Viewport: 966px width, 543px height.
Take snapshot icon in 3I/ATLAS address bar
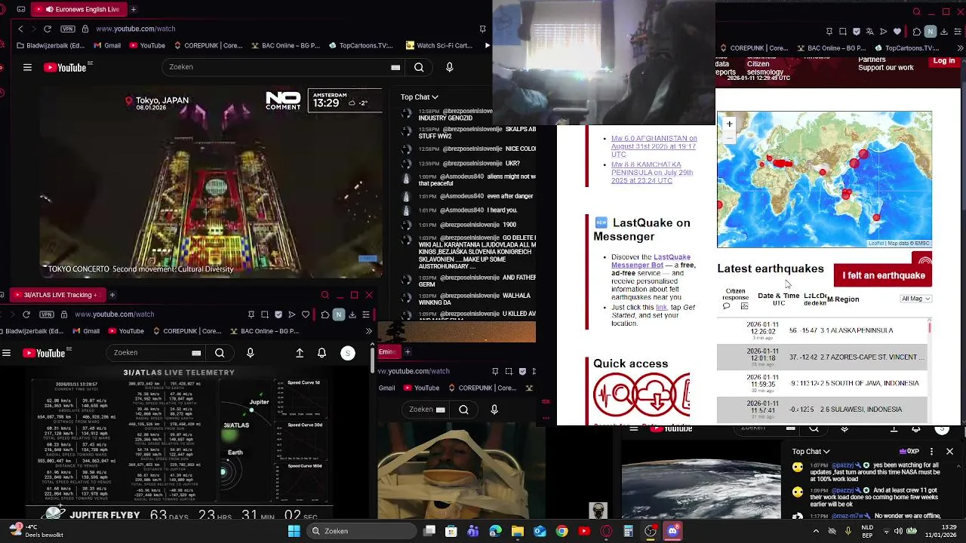tap(265, 314)
